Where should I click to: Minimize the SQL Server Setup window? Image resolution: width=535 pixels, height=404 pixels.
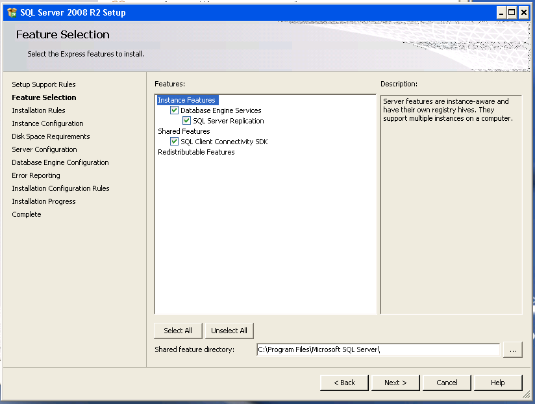[x=501, y=13]
